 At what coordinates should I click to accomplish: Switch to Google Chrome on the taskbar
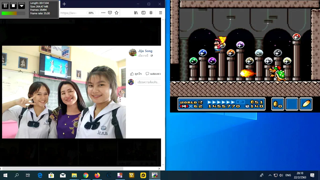pyautogui.click(x=86, y=175)
